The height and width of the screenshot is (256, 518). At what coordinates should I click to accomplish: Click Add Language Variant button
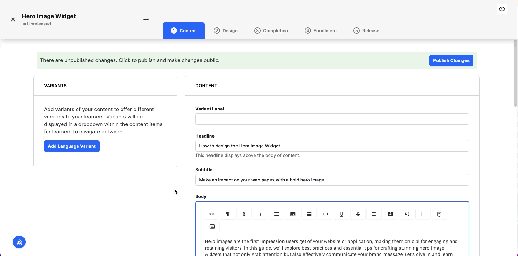tap(72, 146)
